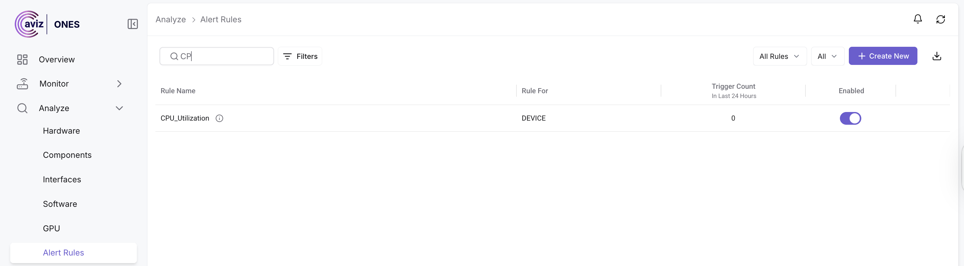Open the Filters button
This screenshot has width=964, height=266.
[x=300, y=56]
